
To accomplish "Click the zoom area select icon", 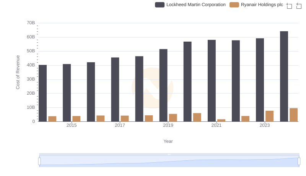I will tap(289, 6).
